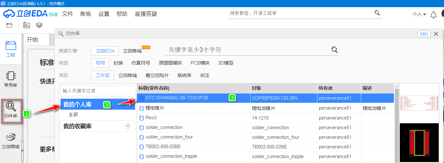
Task: Close the 元件库 dialog
Action: tap(436, 34)
